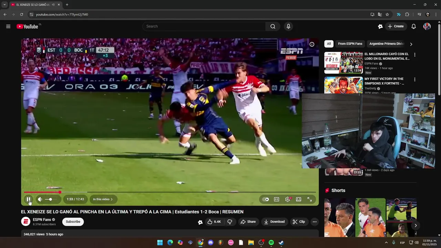
Task: Click the search magnifier button
Action: [273, 27]
